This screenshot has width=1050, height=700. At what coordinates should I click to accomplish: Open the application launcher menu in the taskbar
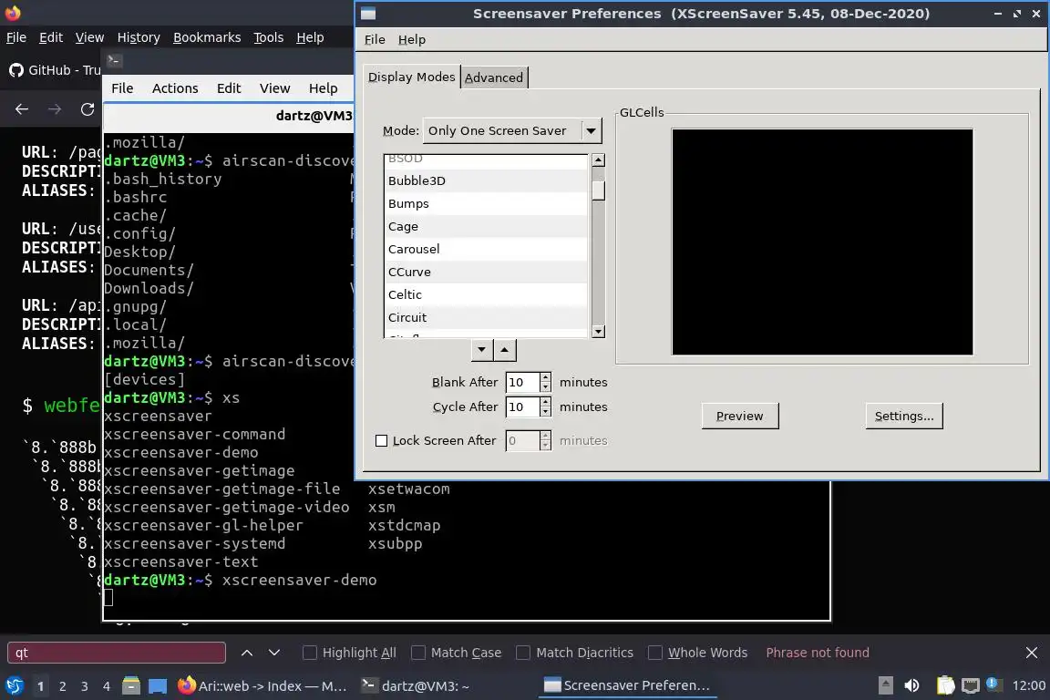pyautogui.click(x=14, y=686)
